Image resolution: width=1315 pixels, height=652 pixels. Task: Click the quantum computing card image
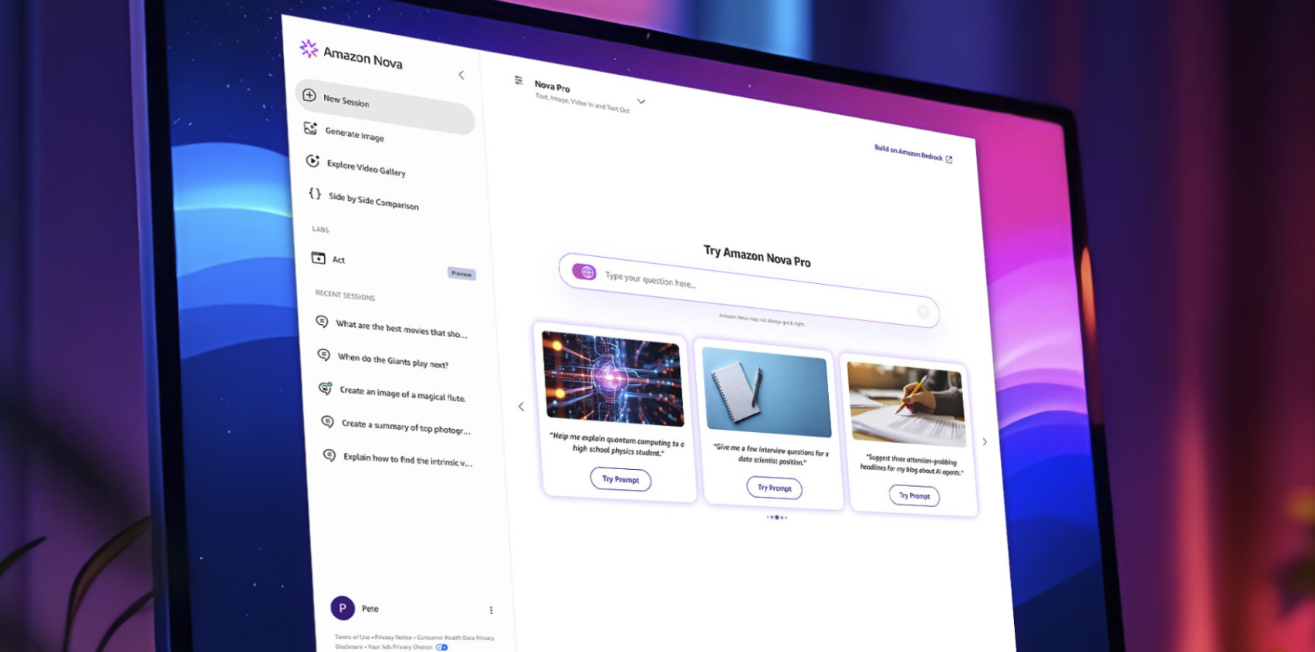tap(614, 378)
